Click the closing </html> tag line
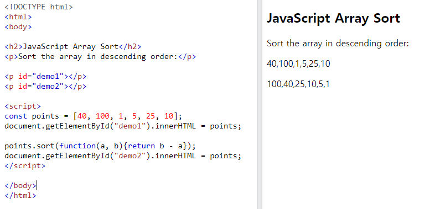The image size is (435, 209). [20, 196]
